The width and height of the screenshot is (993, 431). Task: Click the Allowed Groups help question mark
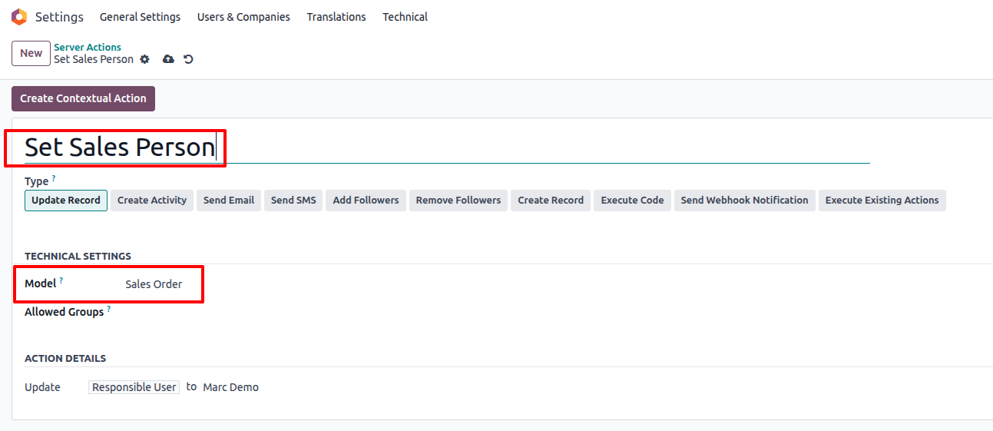click(109, 310)
